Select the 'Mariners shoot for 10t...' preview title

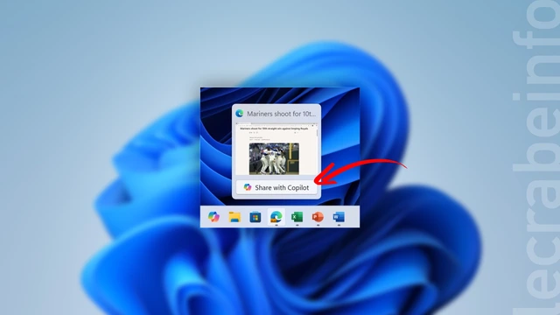click(282, 114)
